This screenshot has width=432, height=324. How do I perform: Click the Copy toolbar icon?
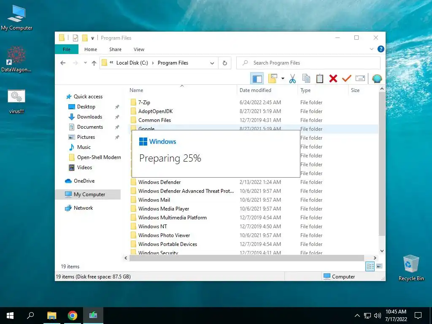point(306,78)
